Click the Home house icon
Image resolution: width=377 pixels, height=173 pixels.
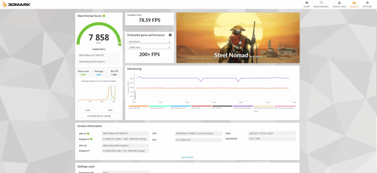[x=307, y=3]
